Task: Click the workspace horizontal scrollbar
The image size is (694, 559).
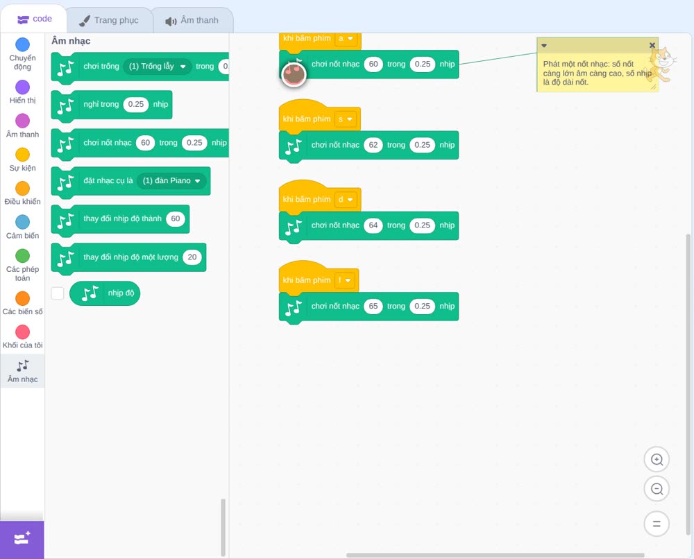Action: 496,555
